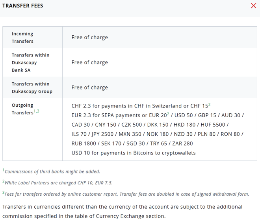Click footnote 2 superscript after EUR 20
Image resolution: width=260 pixels, height=222 pixels.
click(168, 114)
